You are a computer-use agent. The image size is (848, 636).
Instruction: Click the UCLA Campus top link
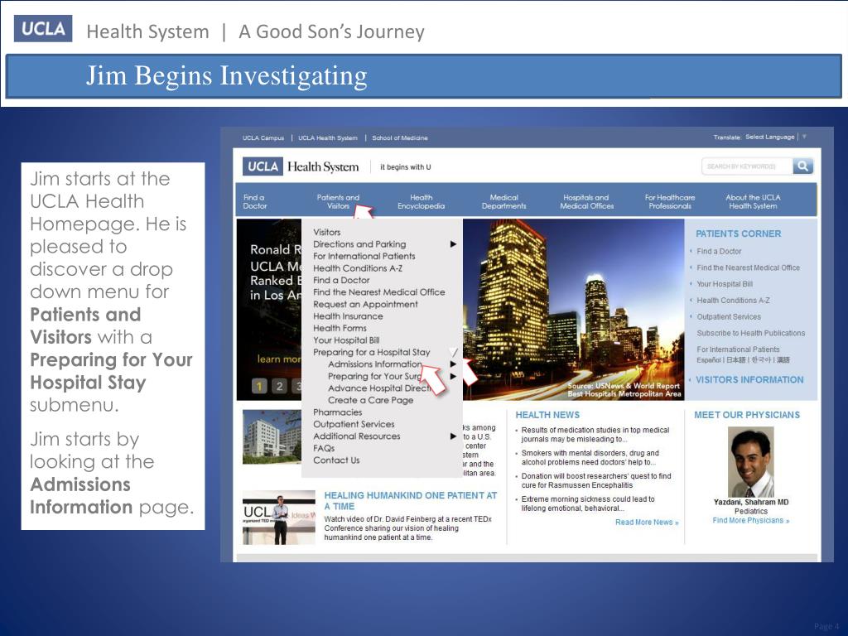click(263, 138)
